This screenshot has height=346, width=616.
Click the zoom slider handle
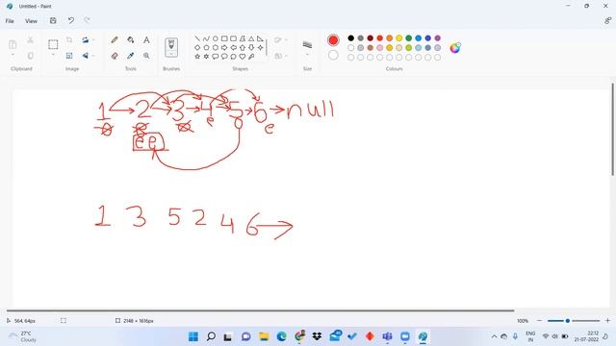coord(567,321)
